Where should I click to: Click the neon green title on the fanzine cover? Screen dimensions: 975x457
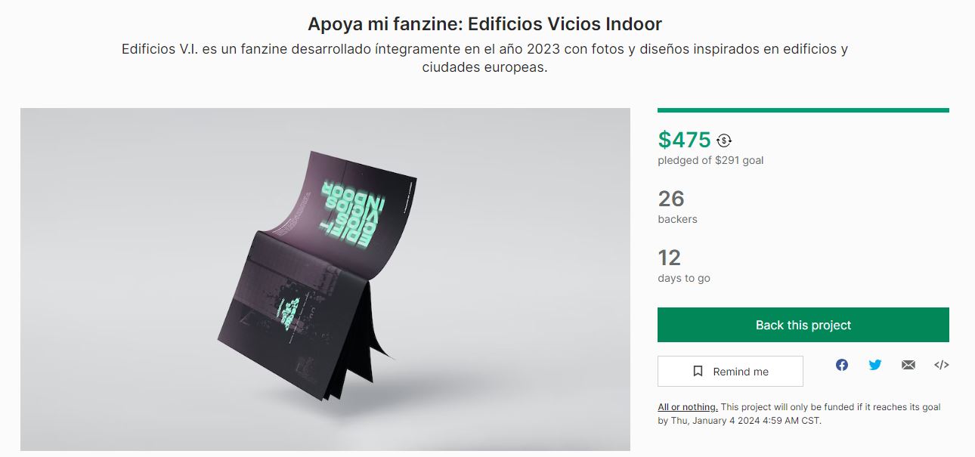point(352,210)
